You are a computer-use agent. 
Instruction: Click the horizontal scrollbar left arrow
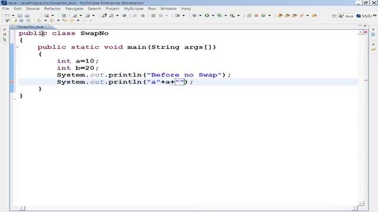(22, 208)
